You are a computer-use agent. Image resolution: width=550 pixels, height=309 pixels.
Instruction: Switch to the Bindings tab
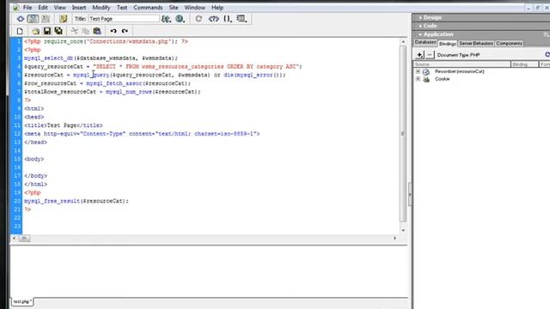pos(447,44)
